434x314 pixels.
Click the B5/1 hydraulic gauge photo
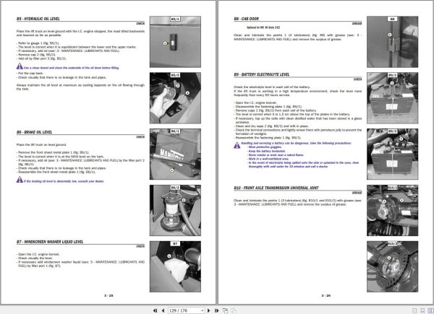pos(175,42)
